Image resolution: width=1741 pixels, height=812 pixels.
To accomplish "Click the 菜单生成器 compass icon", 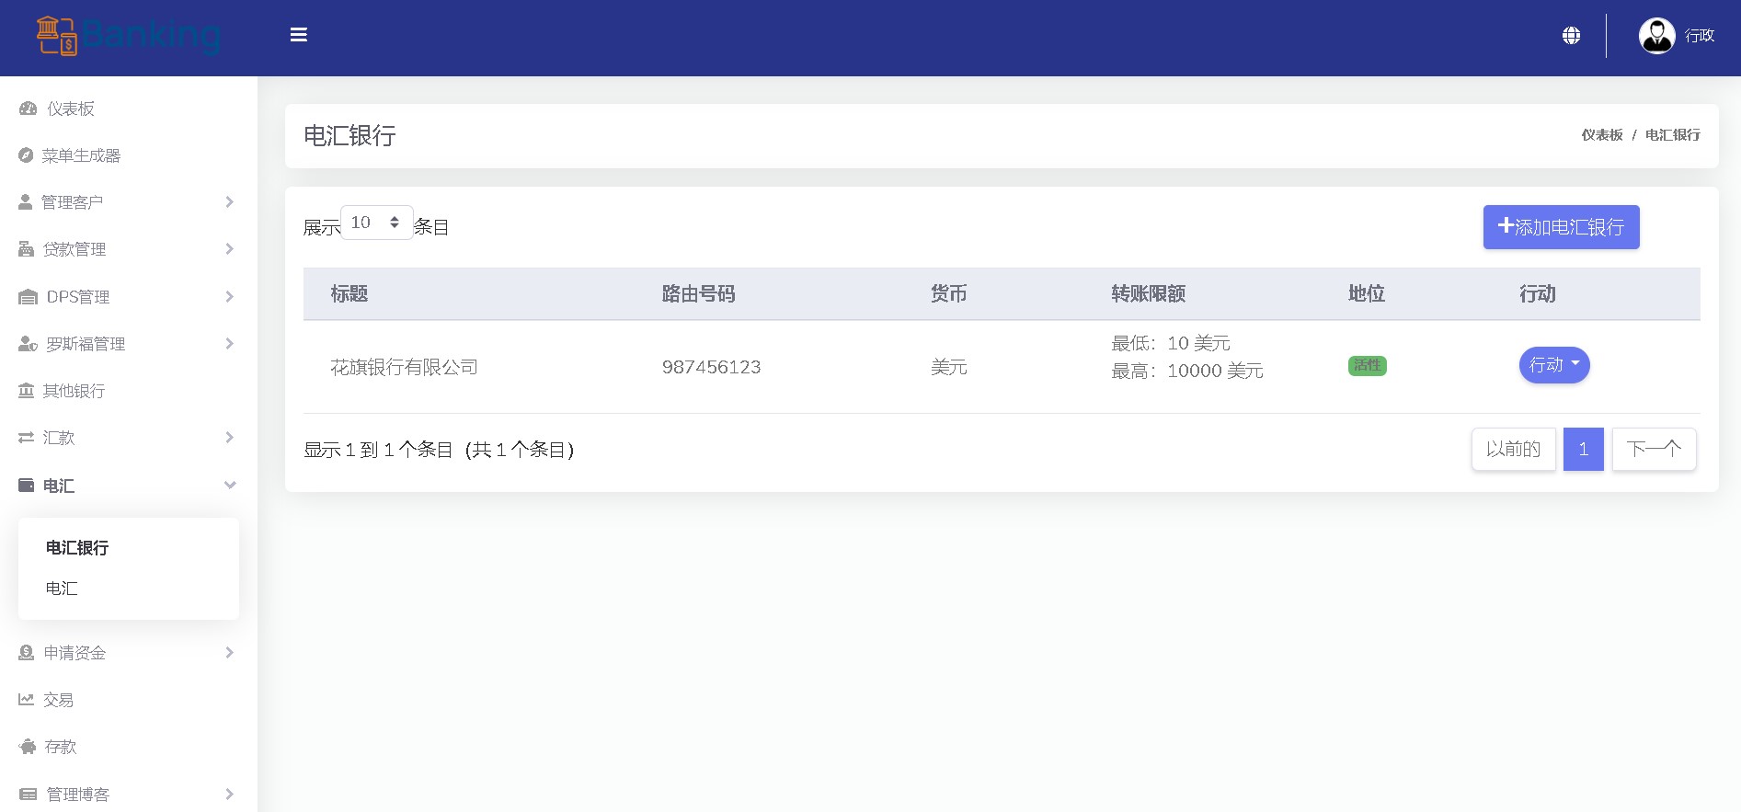I will (26, 155).
